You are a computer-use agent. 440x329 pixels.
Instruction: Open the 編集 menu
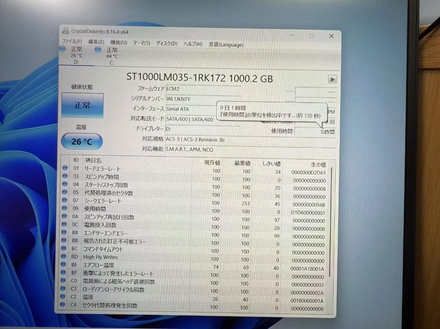96,41
